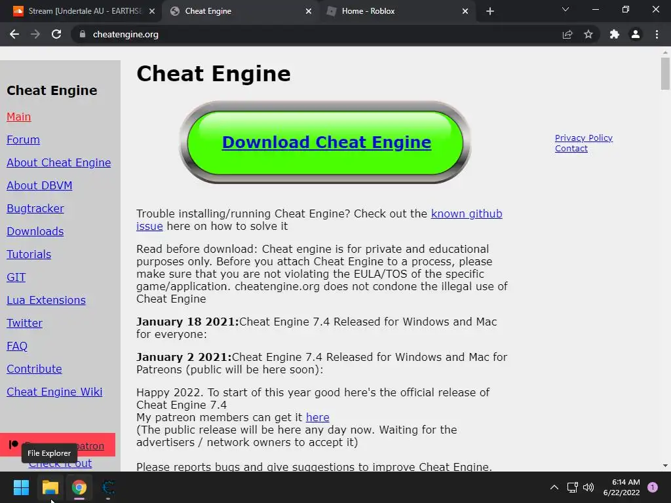Close the SoundCloud Stream tab
Screen dimensions: 671x503
pyautogui.click(x=152, y=11)
